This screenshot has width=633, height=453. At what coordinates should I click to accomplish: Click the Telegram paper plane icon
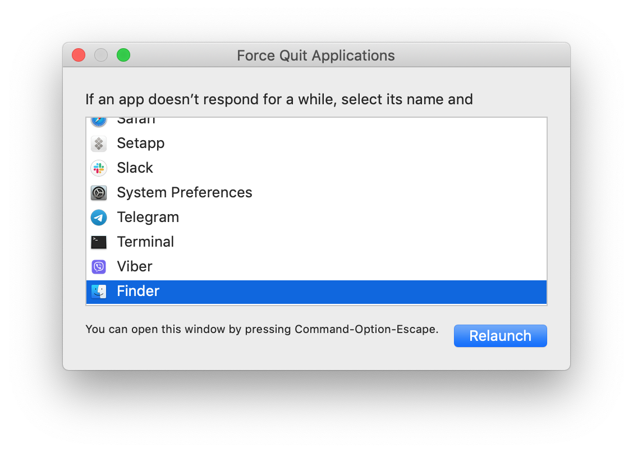pos(99,218)
